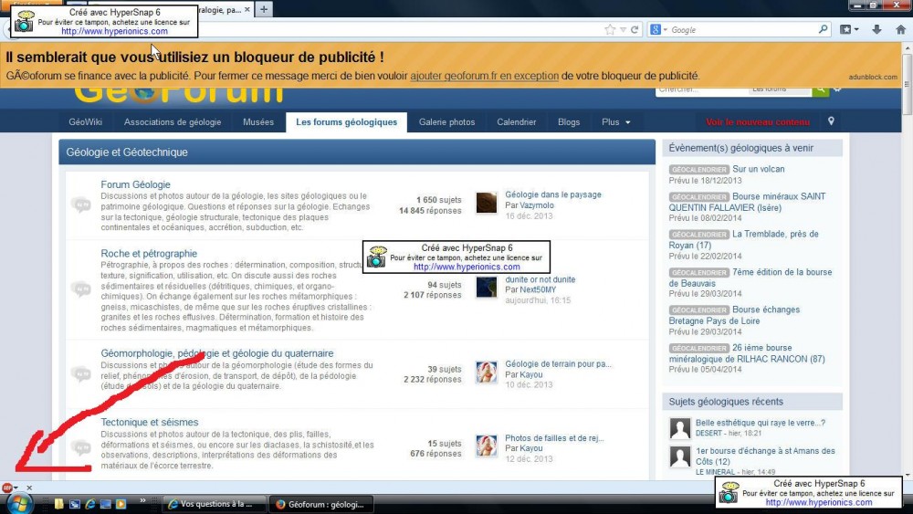Reload the page with the refresh icon

pyautogui.click(x=635, y=29)
